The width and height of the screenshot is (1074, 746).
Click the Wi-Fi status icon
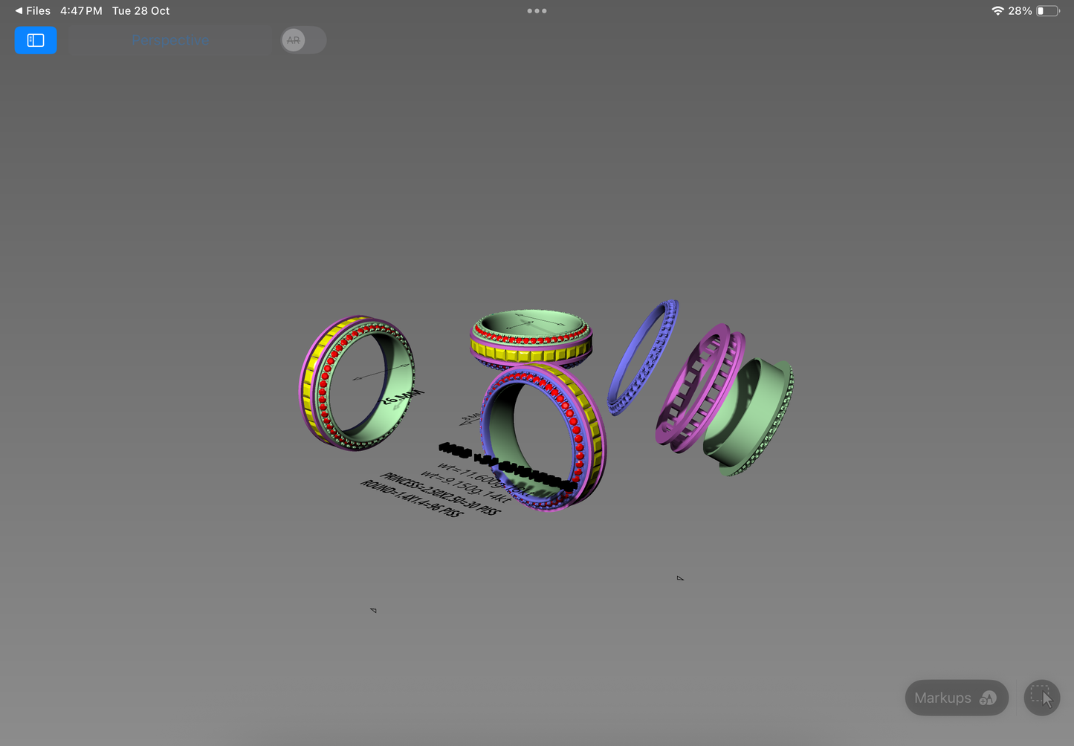point(997,10)
